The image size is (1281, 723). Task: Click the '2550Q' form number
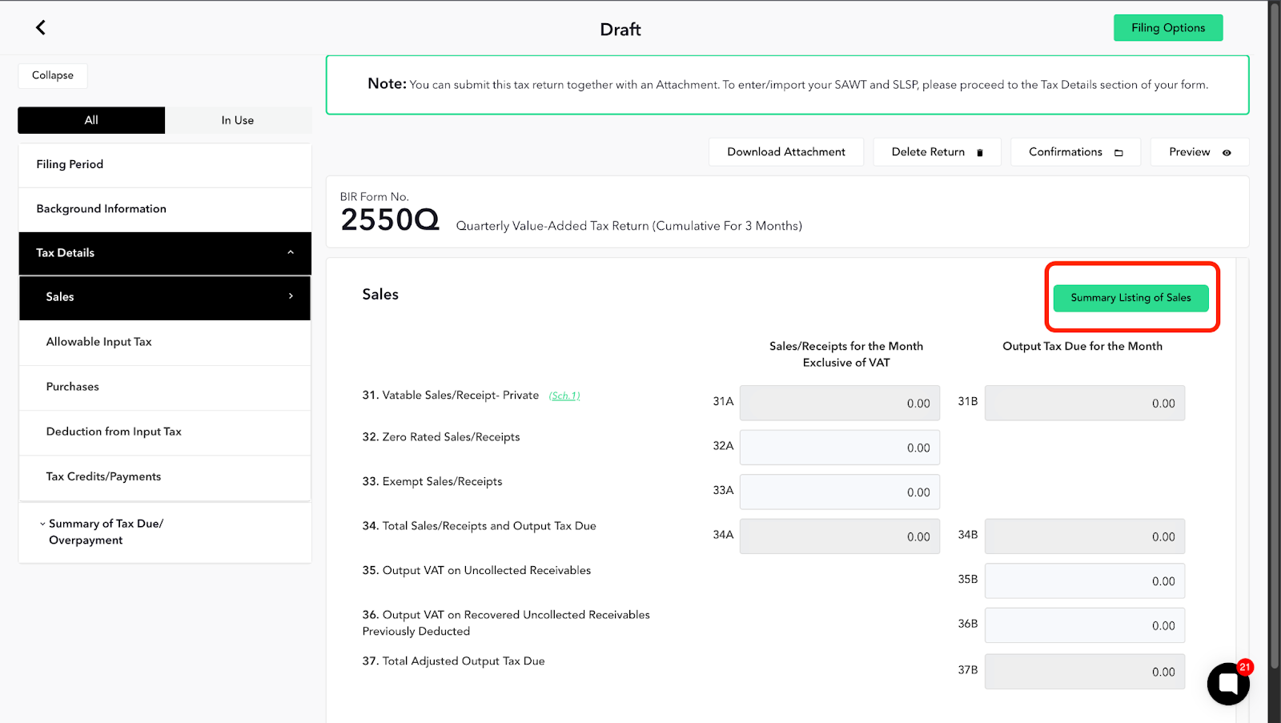[390, 219]
